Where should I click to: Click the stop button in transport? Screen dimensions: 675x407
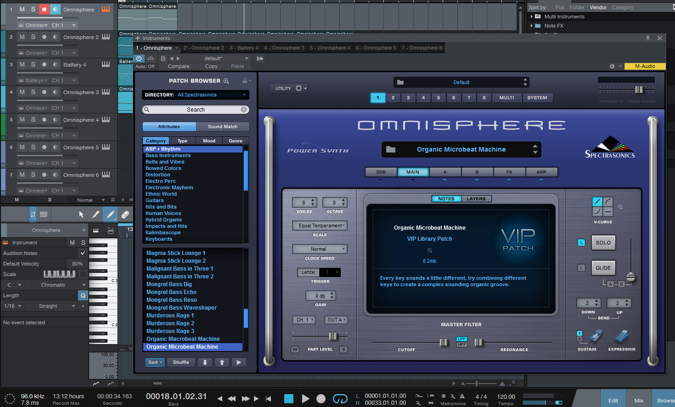pyautogui.click(x=289, y=399)
